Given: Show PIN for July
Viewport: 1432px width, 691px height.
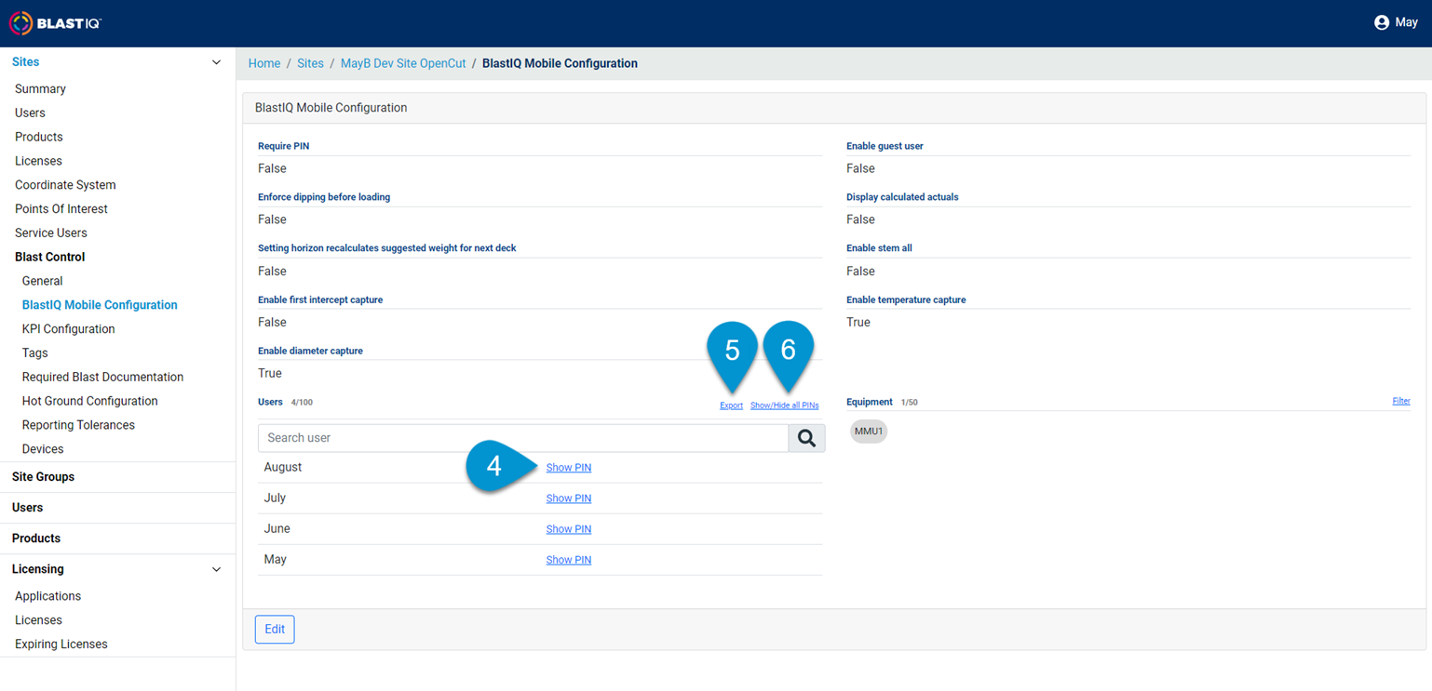Looking at the screenshot, I should tap(569, 498).
